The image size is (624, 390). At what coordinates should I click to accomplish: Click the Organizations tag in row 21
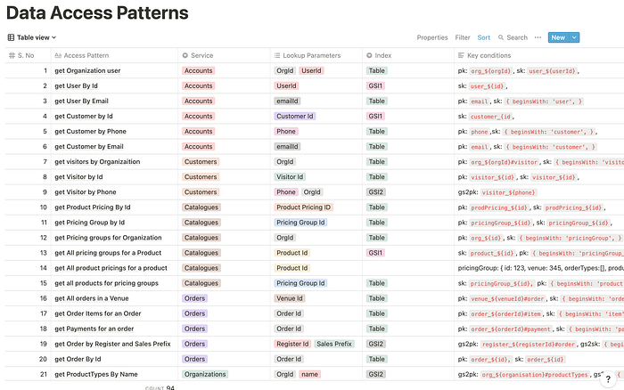pyautogui.click(x=205, y=374)
